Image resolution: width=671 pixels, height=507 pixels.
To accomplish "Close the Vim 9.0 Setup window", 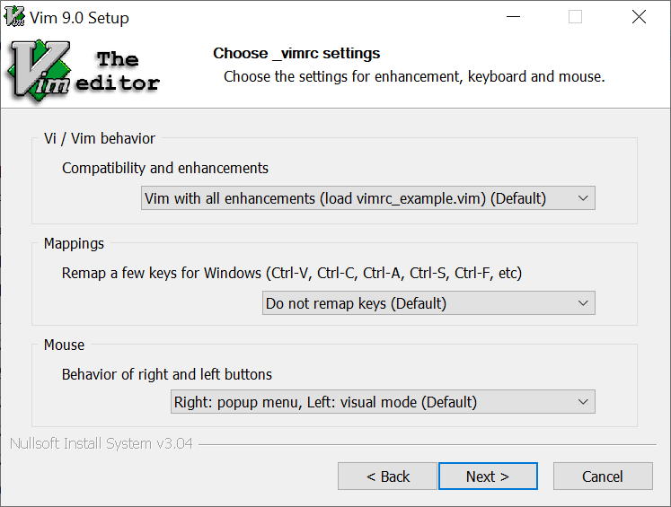I will coord(639,17).
